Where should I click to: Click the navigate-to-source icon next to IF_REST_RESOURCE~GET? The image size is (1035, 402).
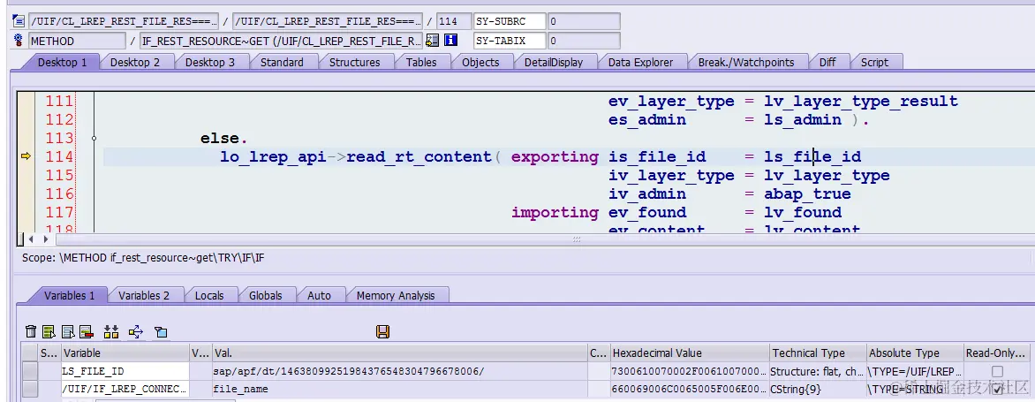[433, 41]
